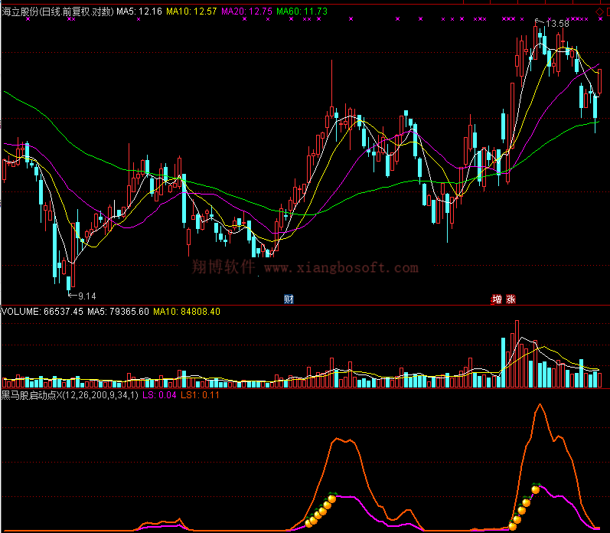
Task: Click the MA10: 12.57 label
Action: pos(191,11)
